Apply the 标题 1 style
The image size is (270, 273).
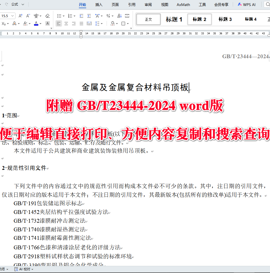(x=174, y=19)
